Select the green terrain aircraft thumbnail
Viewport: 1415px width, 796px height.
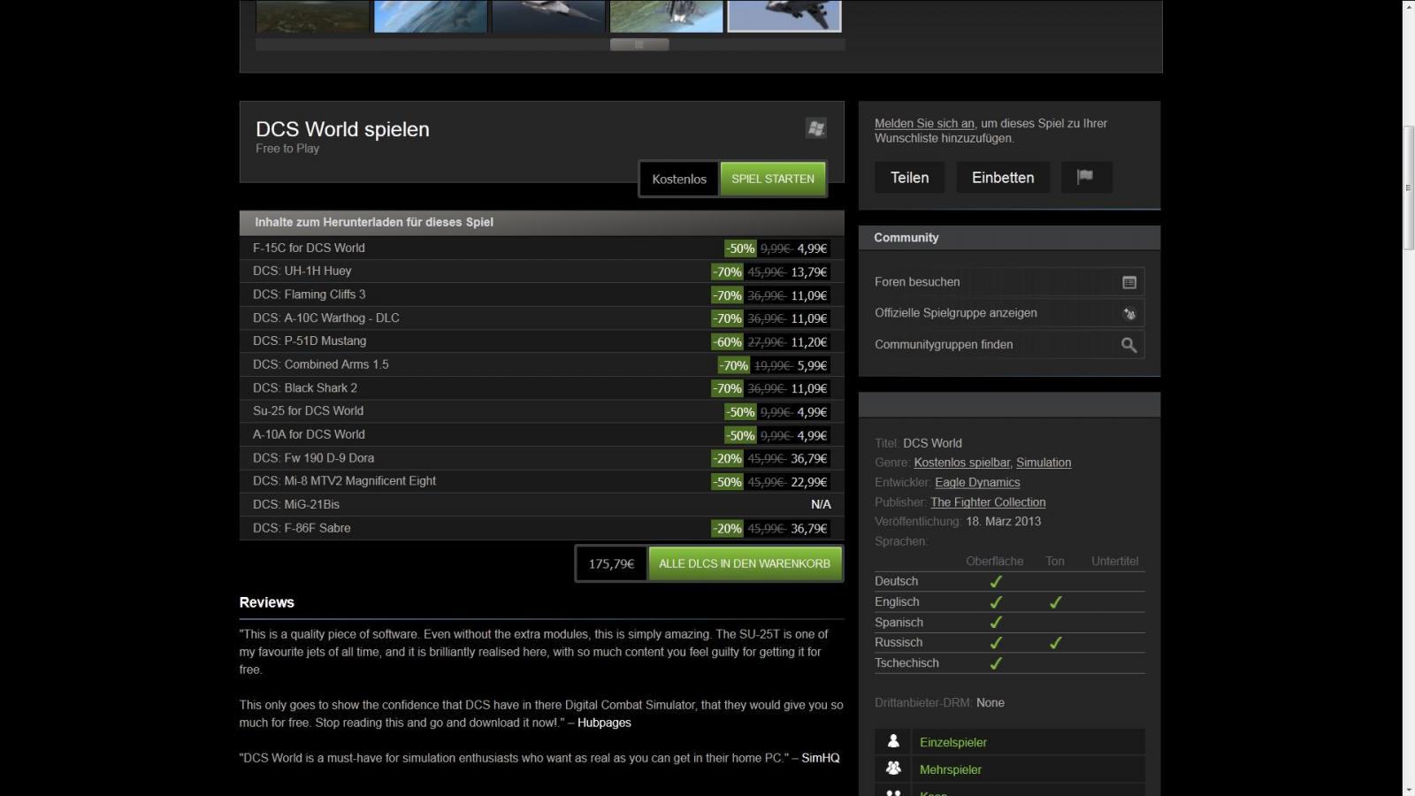pos(666,16)
